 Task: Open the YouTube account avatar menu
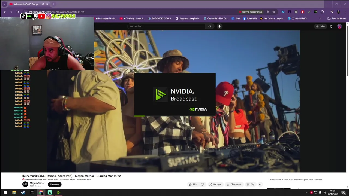click(x=339, y=26)
